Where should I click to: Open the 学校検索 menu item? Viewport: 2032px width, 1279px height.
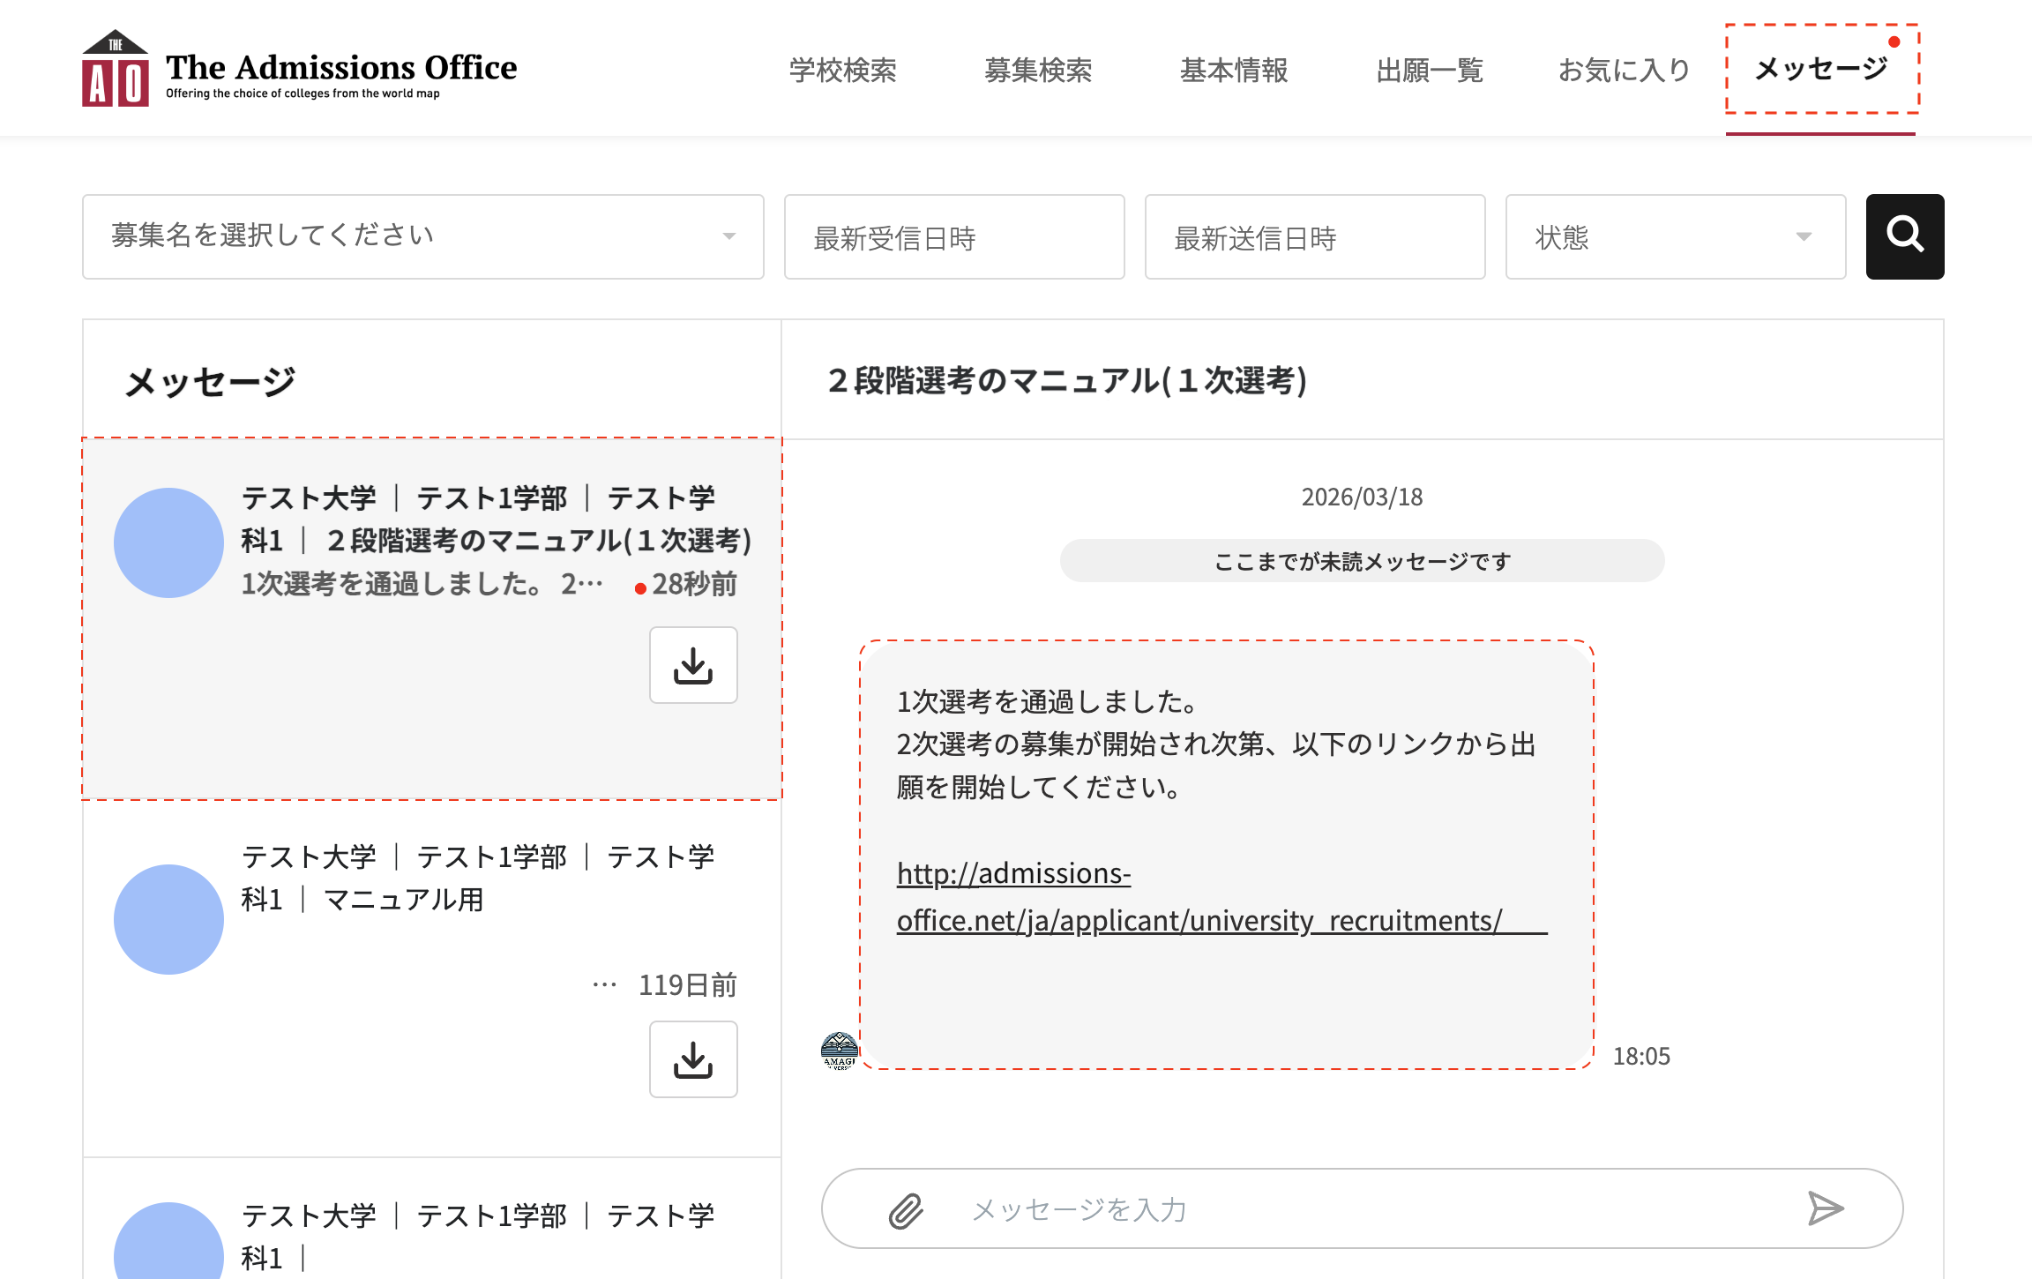[842, 70]
